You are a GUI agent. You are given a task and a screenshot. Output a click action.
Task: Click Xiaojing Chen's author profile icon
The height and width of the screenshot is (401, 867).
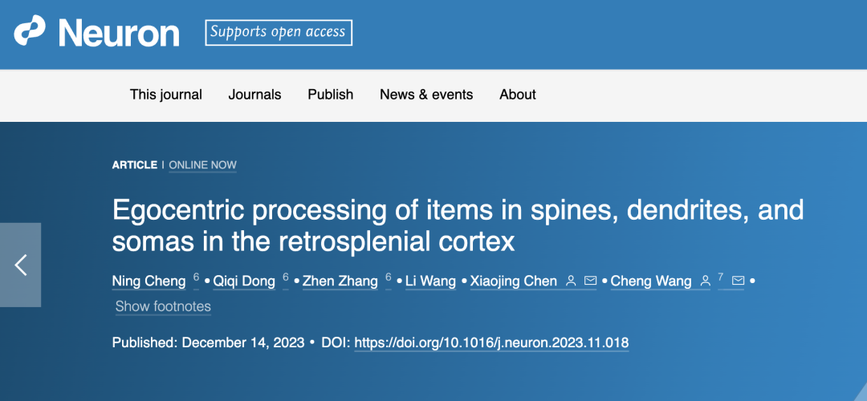click(x=571, y=281)
